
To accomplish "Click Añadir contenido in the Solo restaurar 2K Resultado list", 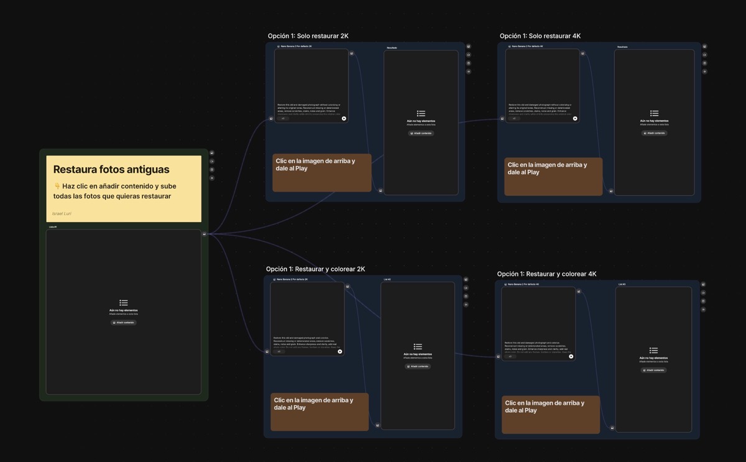I will pos(421,132).
